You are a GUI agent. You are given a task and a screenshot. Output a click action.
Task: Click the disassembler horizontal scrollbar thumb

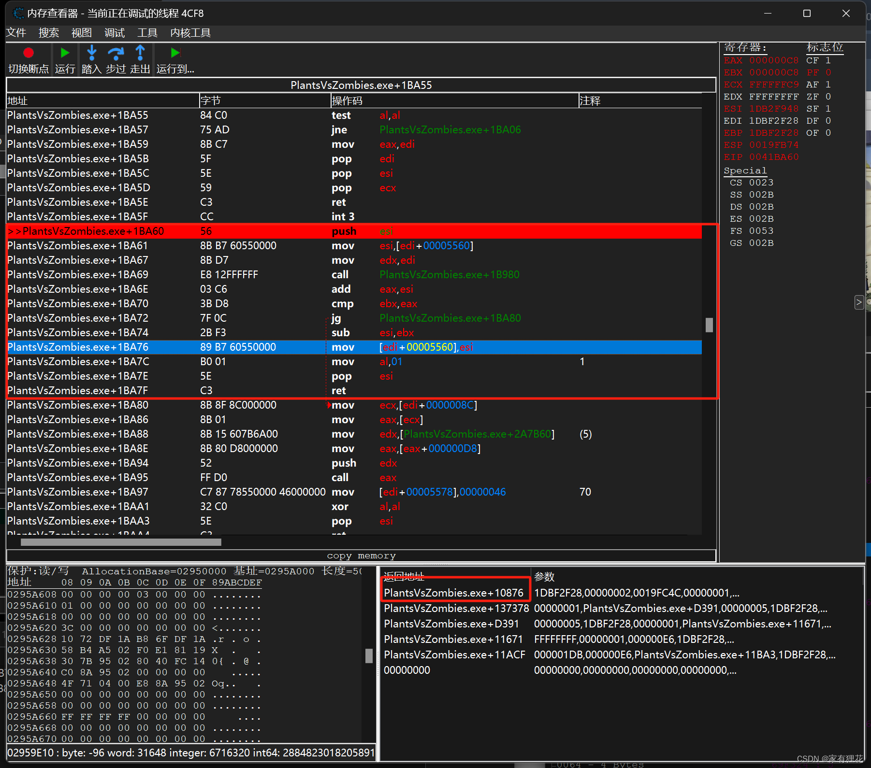[x=121, y=542]
